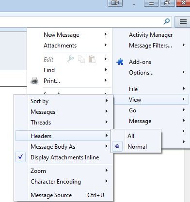Expand the File submenu arrow
This screenshot has height=202, width=190.
point(184,88)
